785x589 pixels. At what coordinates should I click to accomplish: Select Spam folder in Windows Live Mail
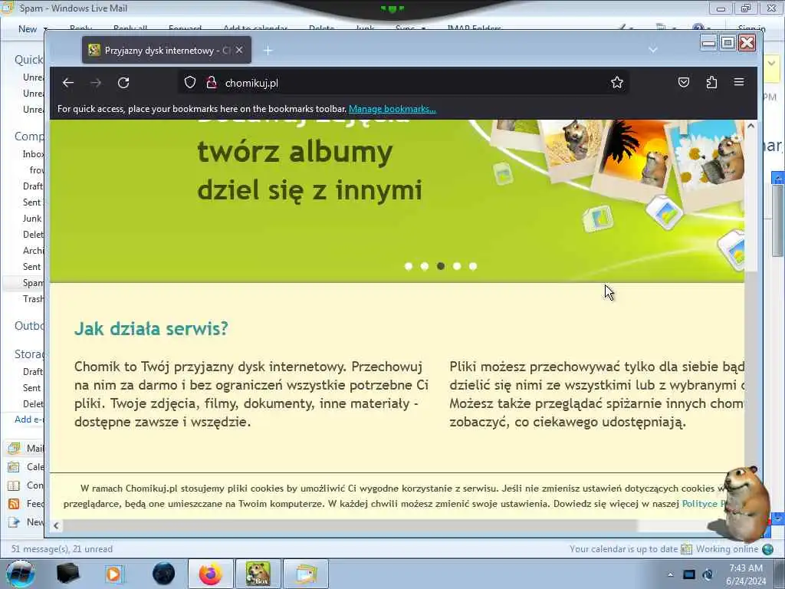point(33,283)
